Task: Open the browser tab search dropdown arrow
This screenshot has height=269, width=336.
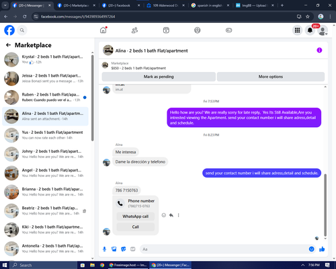Action: pyautogui.click(x=5, y=5)
